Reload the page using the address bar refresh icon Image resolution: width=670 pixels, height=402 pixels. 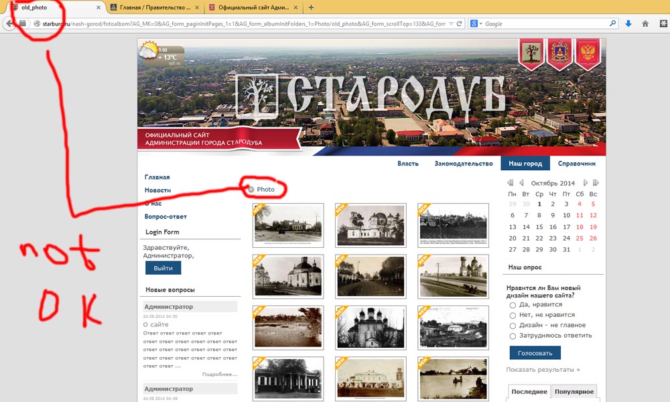(x=460, y=24)
